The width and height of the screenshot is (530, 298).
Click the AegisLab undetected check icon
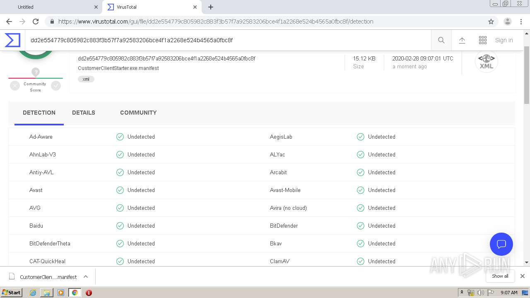(x=361, y=137)
